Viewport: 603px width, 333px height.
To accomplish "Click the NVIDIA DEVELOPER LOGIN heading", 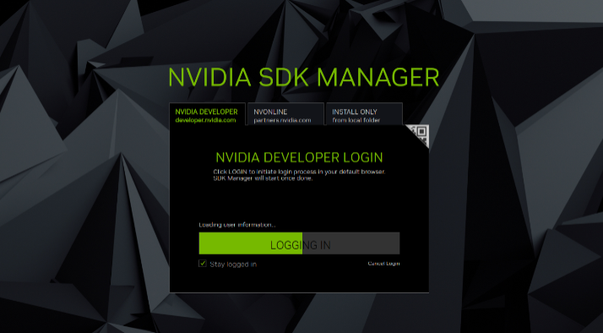I will pyautogui.click(x=299, y=157).
